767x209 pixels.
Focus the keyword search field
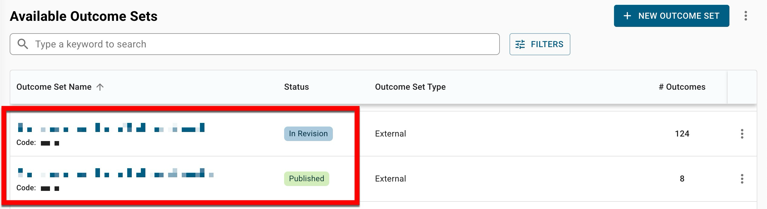coord(261,44)
